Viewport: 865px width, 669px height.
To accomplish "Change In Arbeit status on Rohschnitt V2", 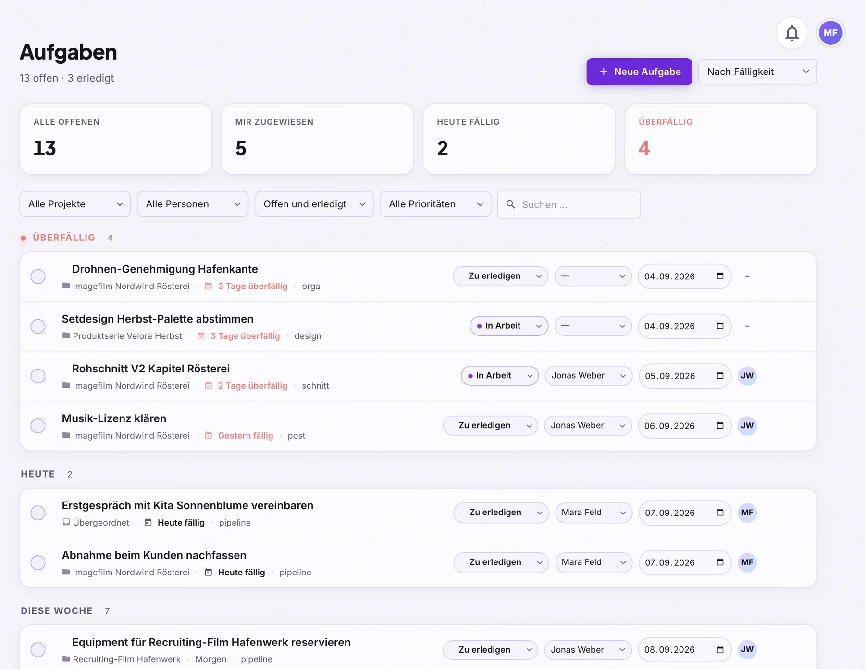I will click(500, 376).
